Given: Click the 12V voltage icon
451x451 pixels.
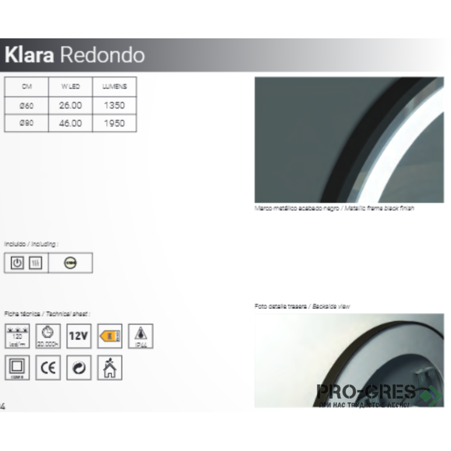Looking at the screenshot, I should click(79, 336).
